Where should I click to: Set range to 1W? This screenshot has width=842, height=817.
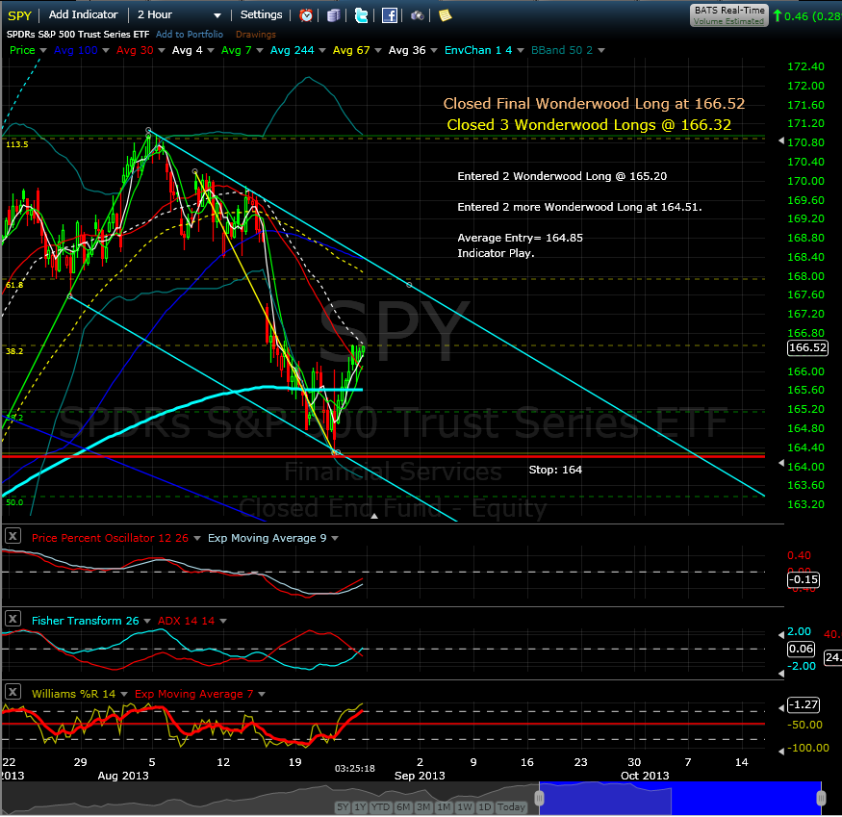[465, 806]
